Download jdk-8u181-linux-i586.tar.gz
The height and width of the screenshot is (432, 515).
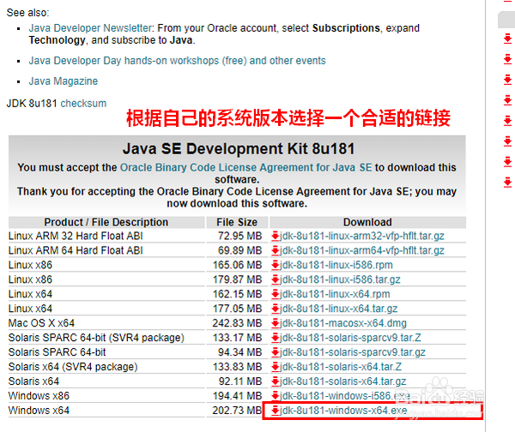pyautogui.click(x=340, y=279)
